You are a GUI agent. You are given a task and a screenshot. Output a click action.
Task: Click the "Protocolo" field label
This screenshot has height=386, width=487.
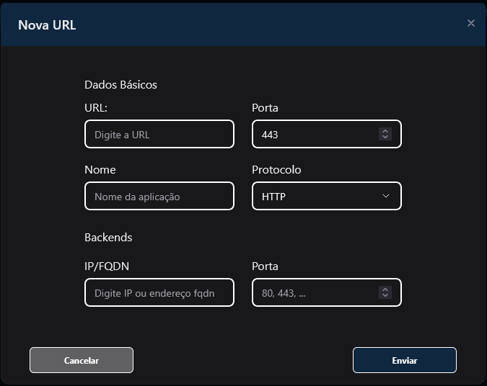276,170
